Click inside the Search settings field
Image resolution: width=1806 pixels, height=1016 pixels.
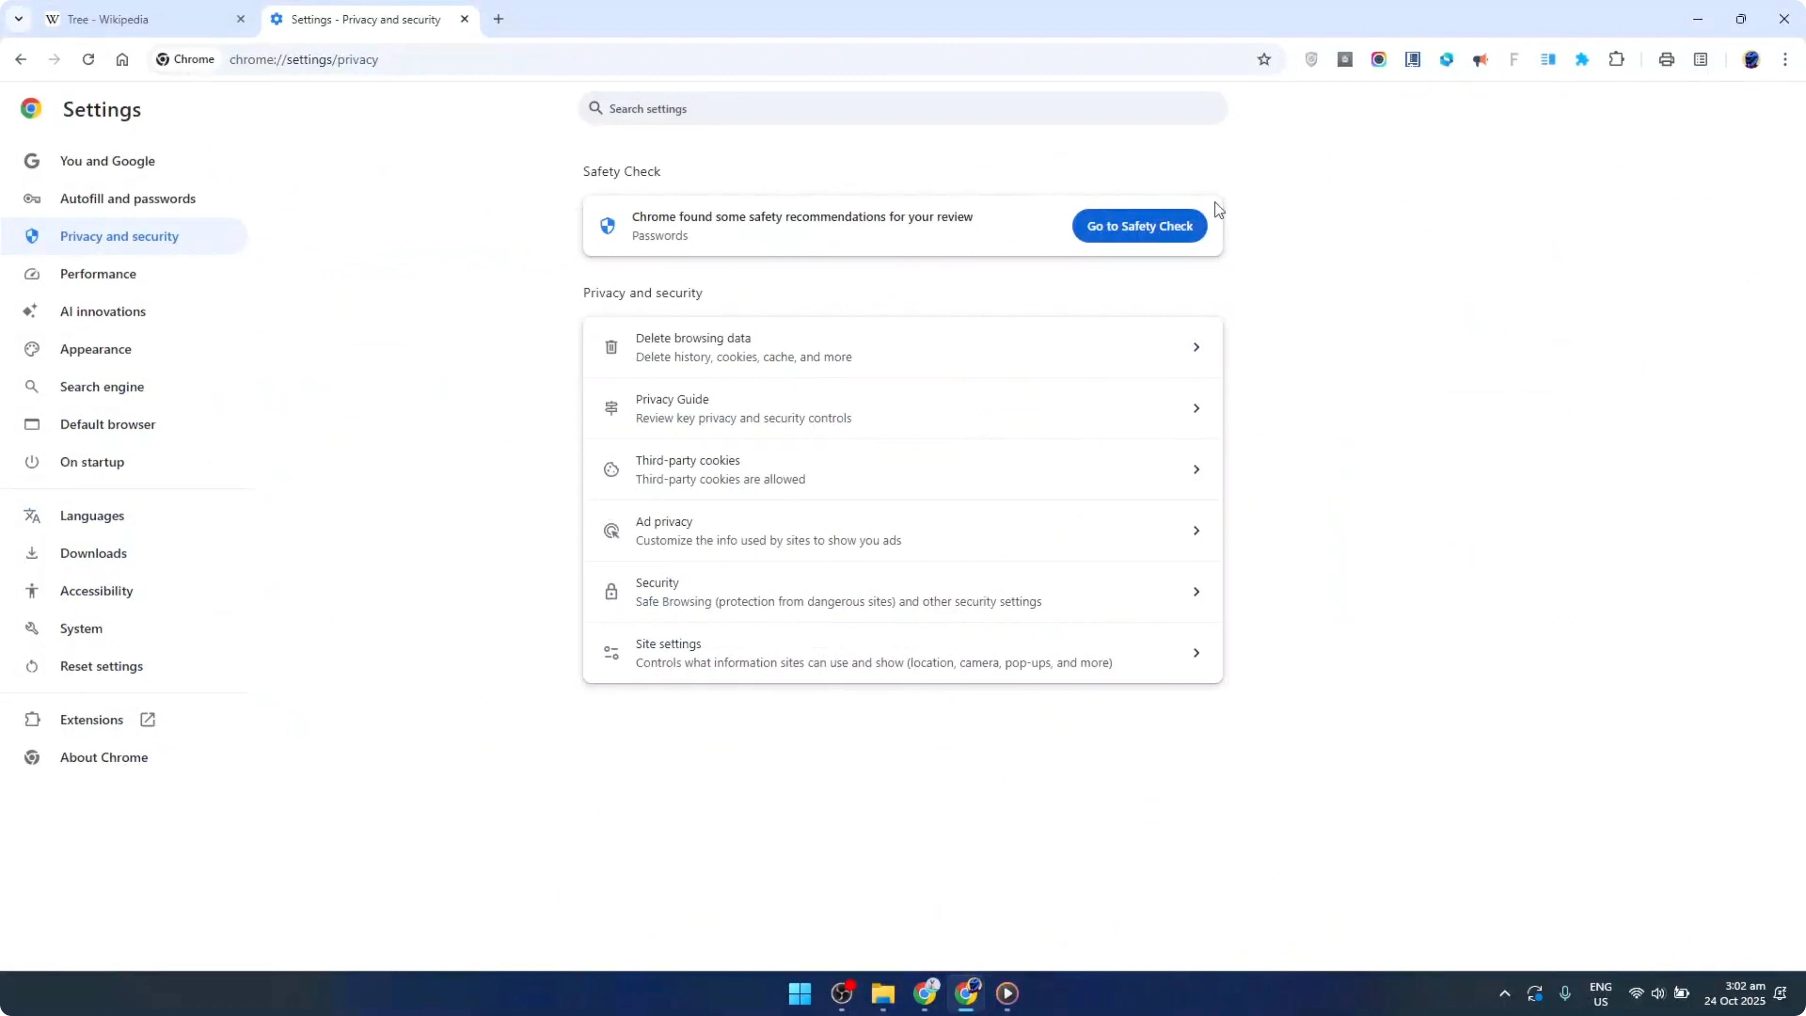(x=903, y=108)
